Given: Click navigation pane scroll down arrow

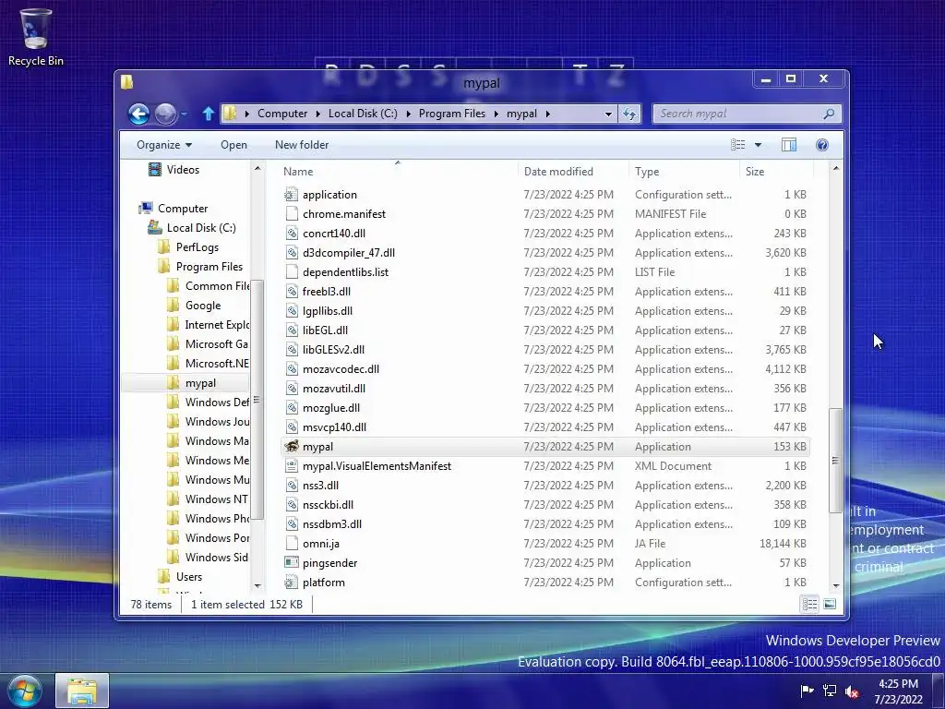Looking at the screenshot, I should tap(257, 586).
